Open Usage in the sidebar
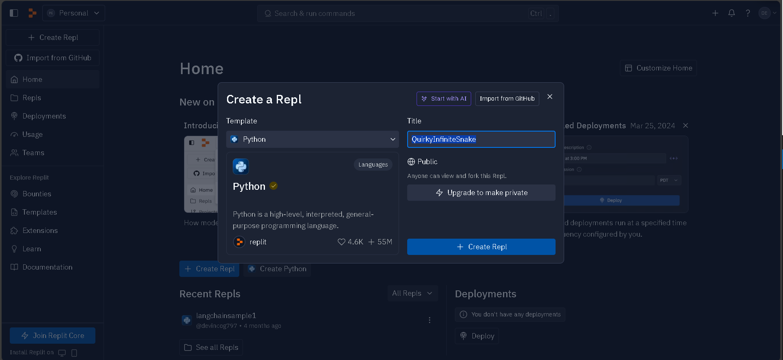The image size is (783, 360). 53,134
